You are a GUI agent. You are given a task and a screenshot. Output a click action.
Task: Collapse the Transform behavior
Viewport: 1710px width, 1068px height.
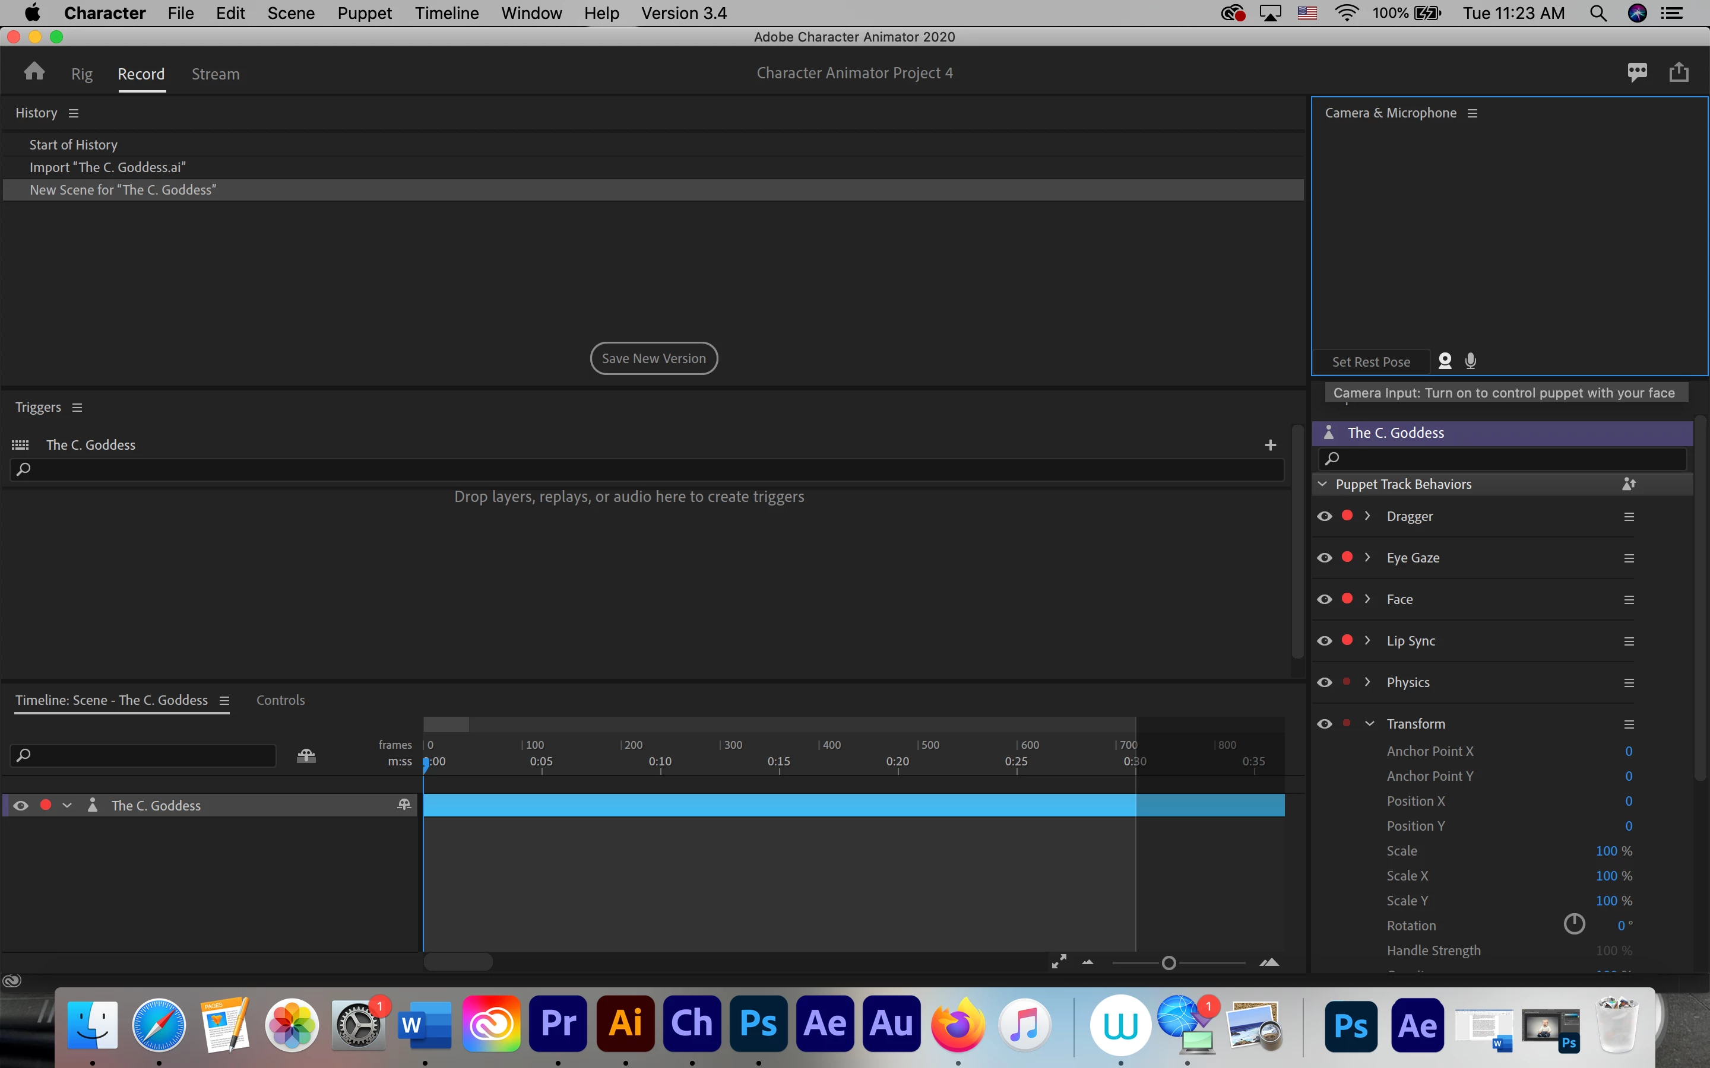[1369, 723]
